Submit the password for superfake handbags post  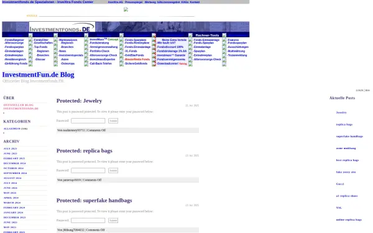click(x=113, y=221)
